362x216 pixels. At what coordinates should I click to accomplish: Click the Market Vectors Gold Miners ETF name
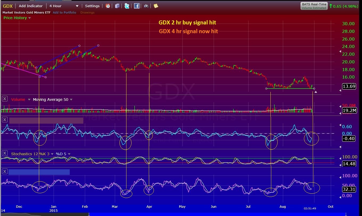coord(27,12)
